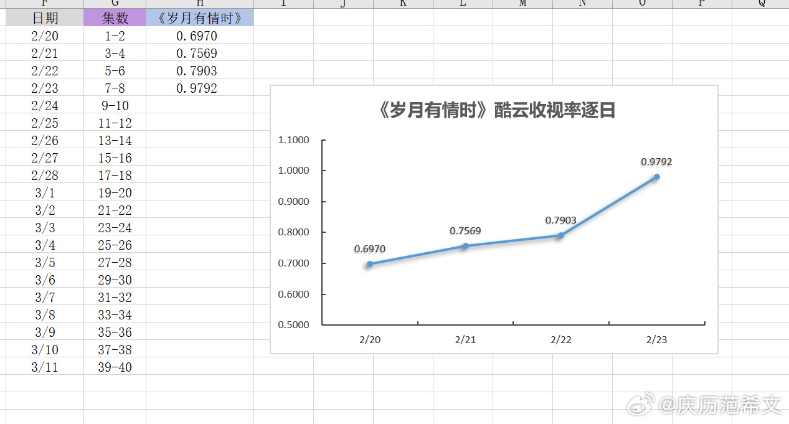Image resolution: width=789 pixels, height=424 pixels.
Task: Click episode cell 25-26
Action: pyautogui.click(x=115, y=245)
